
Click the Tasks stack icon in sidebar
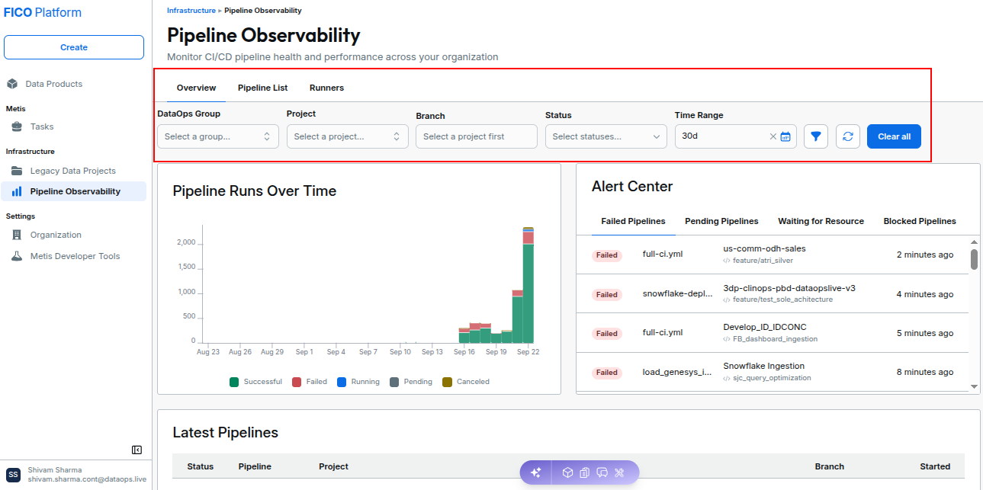click(x=16, y=127)
